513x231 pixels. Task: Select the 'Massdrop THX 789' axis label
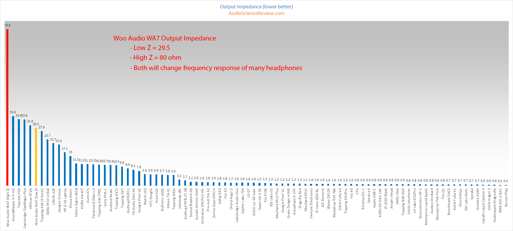334,203
